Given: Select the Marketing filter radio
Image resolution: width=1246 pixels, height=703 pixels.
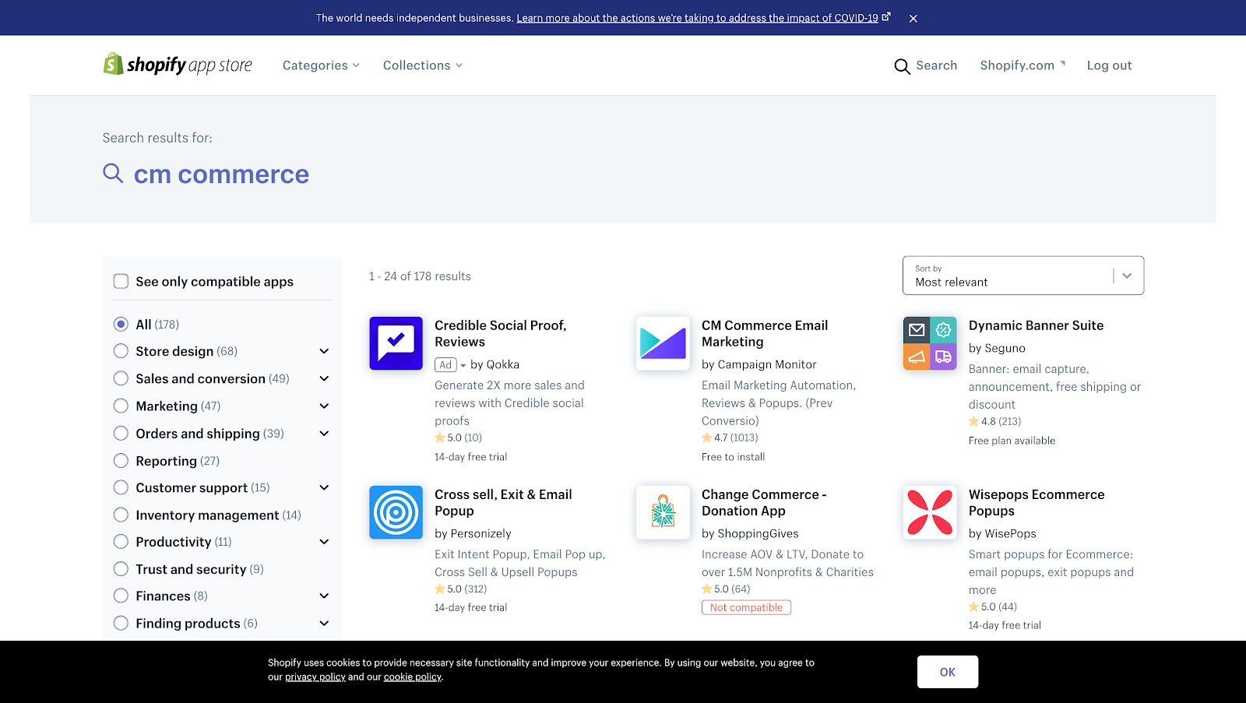Looking at the screenshot, I should pyautogui.click(x=121, y=406).
